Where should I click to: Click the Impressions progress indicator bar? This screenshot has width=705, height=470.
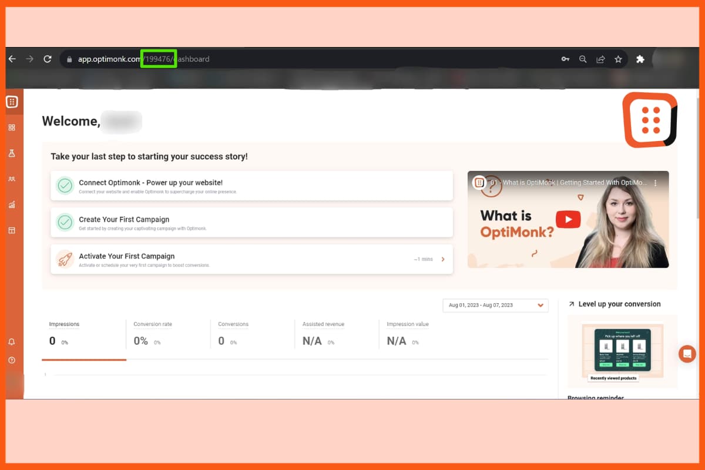point(83,360)
